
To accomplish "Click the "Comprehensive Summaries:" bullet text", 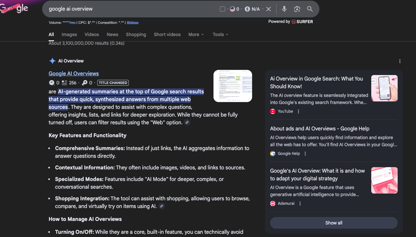I will point(90,149).
